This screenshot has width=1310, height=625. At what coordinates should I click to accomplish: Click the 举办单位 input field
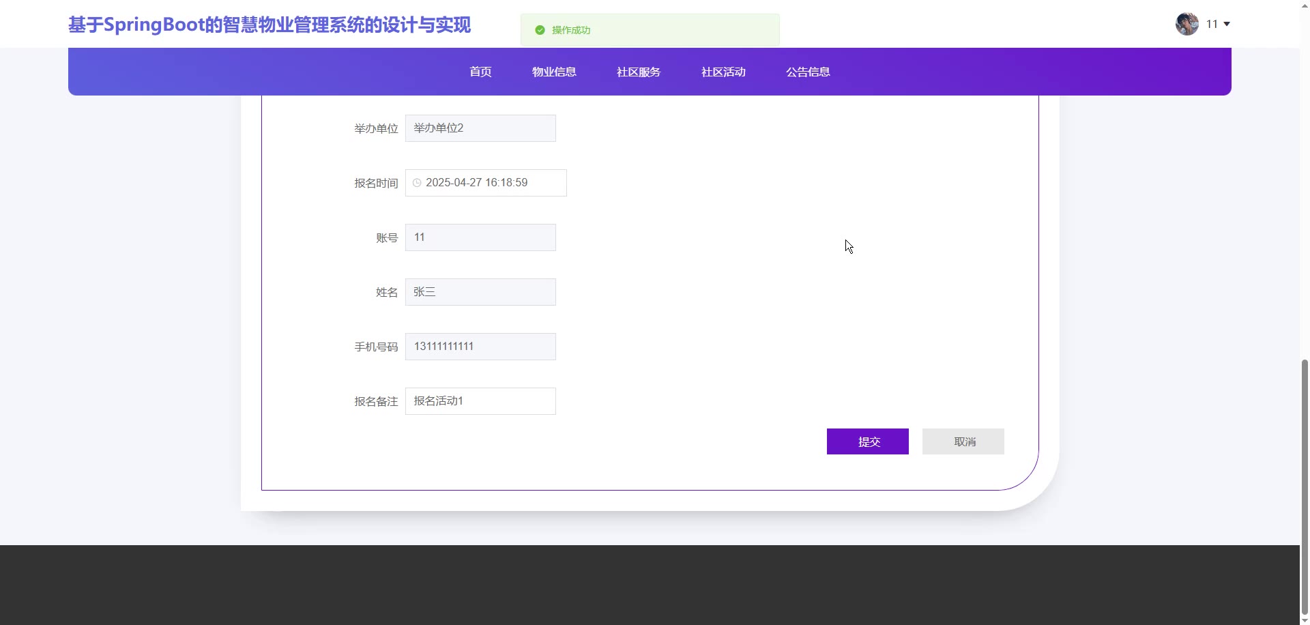[480, 128]
